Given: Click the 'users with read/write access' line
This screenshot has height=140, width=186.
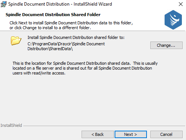Looking at the screenshot, I should [39, 73].
